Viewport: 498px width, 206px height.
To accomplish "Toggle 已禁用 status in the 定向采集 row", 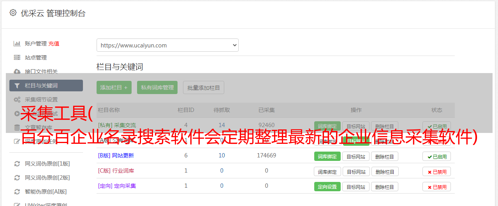I will click(437, 187).
